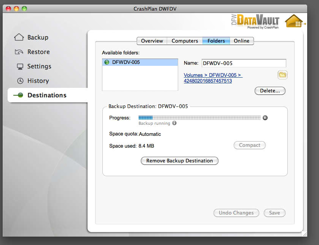Screen dimensions: 319x245
Task: Click the '8.4 MB' space used value
Action: click(146, 146)
